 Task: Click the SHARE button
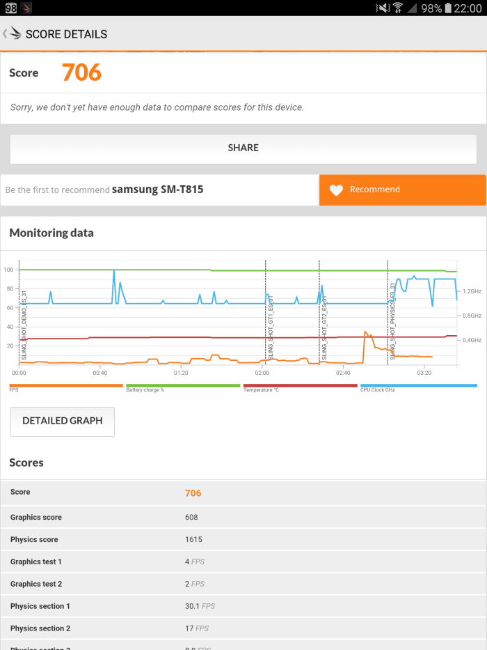[x=243, y=148]
